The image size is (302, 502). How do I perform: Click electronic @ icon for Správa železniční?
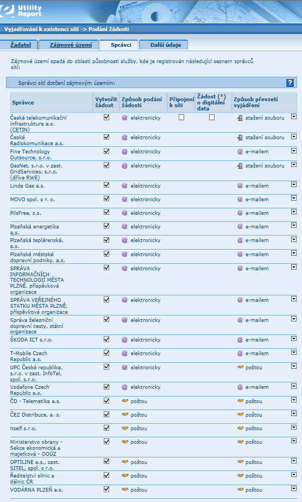point(124,320)
